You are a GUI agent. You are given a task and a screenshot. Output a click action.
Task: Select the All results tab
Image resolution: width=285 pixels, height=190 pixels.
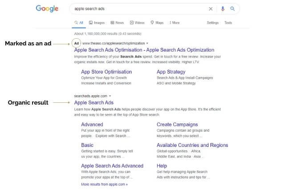79,23
